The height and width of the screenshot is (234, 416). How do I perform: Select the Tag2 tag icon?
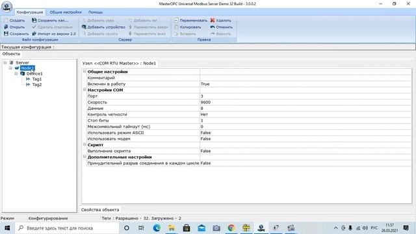coord(28,84)
